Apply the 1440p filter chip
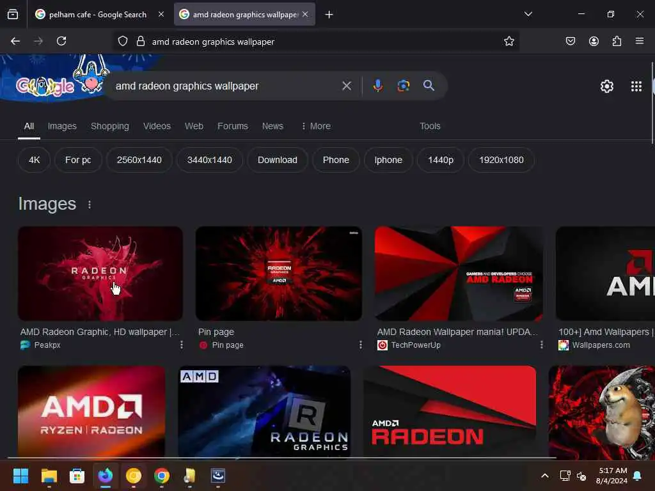 pos(440,160)
